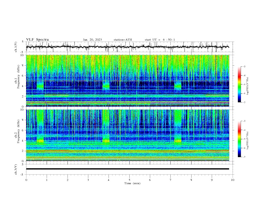Image resolution: width=262 pixels, height=202 pixels.
Task: Click the "-5" tick on ch.3(V) axis
Action: pos(22,175)
